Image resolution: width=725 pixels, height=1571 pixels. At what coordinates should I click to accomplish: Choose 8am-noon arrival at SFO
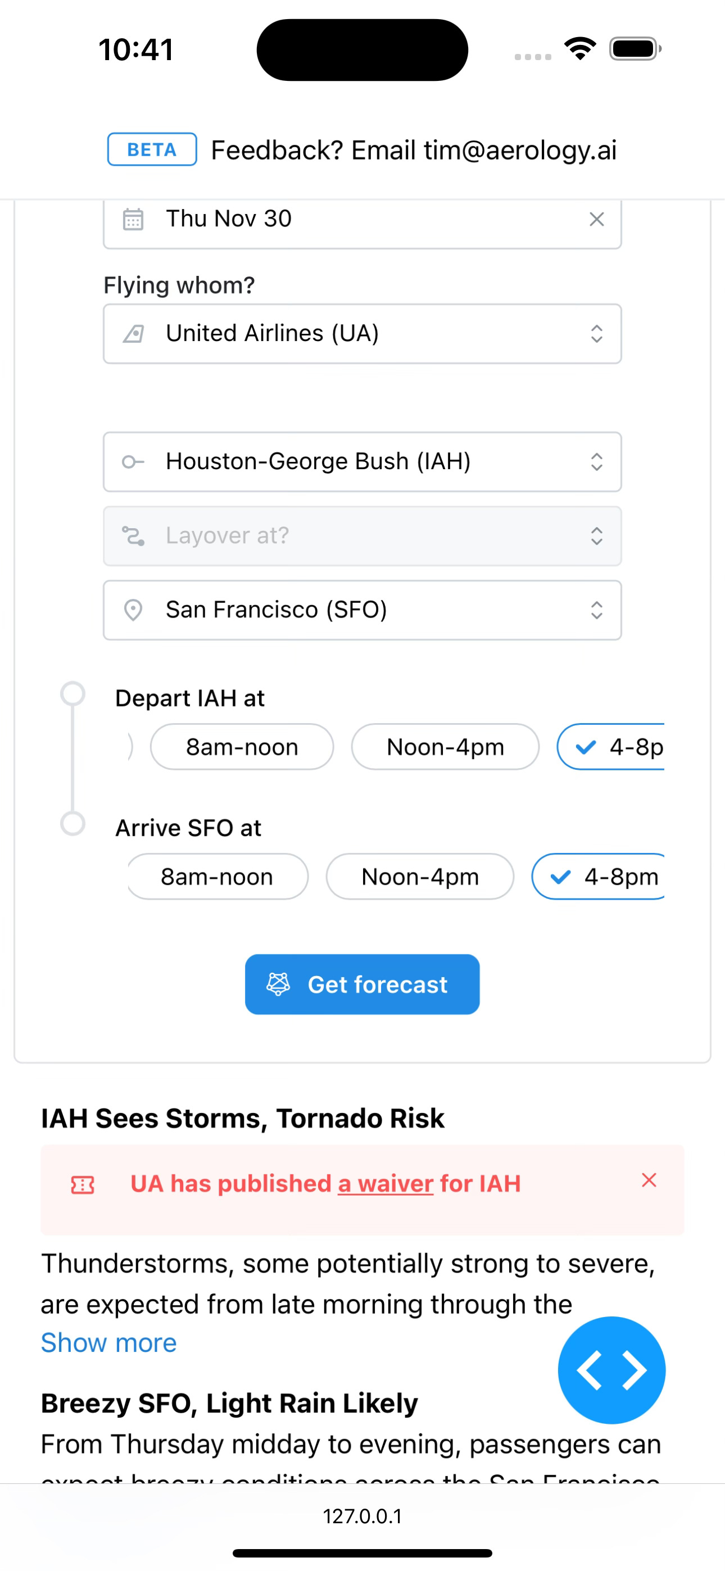point(217,877)
